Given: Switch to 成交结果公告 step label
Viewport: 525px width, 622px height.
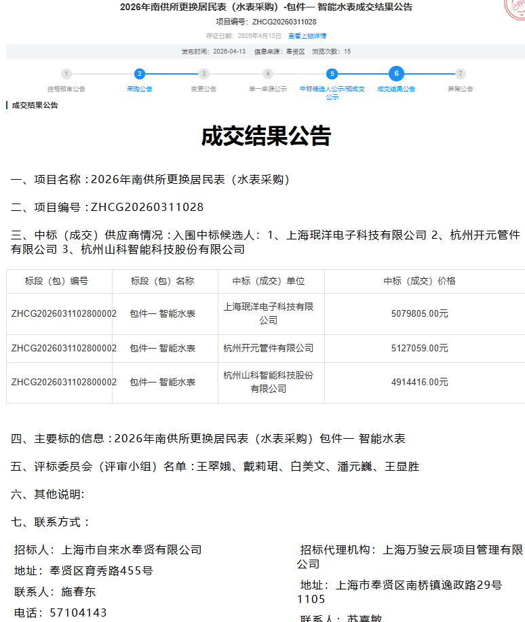Looking at the screenshot, I should tap(396, 89).
